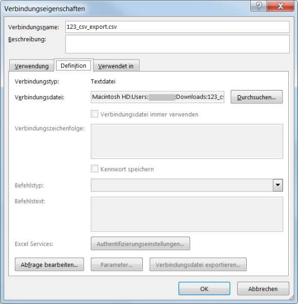Toggle Verbindungsdatei immer verwenden checkbox
The height and width of the screenshot is (304, 298).
[x=95, y=114]
